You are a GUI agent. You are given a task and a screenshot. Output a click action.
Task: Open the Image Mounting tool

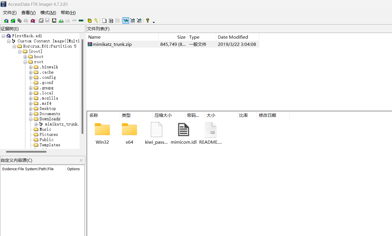[19, 21]
